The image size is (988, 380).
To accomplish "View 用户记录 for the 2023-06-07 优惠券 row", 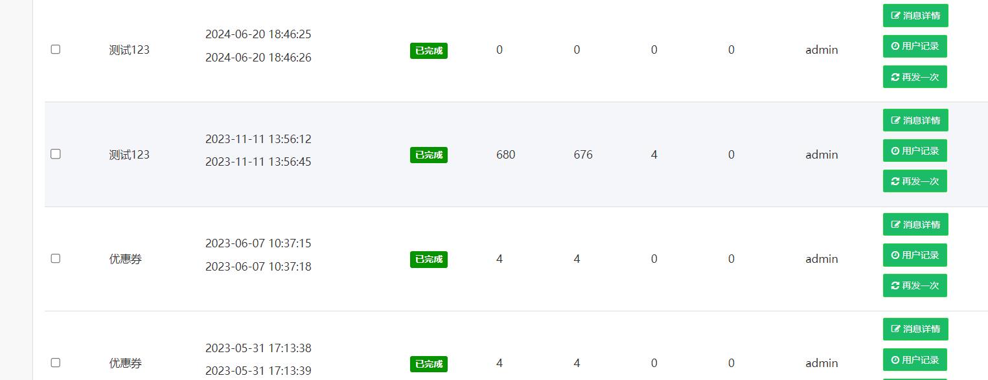I will 915,255.
